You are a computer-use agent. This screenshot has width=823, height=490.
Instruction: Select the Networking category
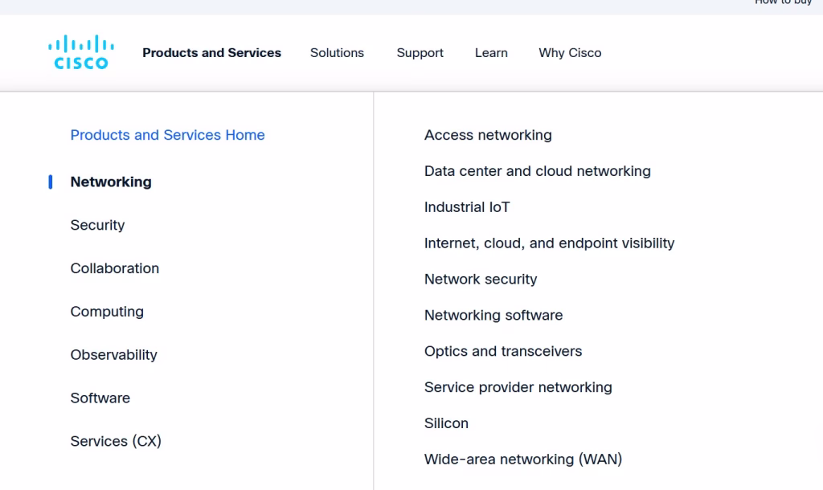pos(111,182)
